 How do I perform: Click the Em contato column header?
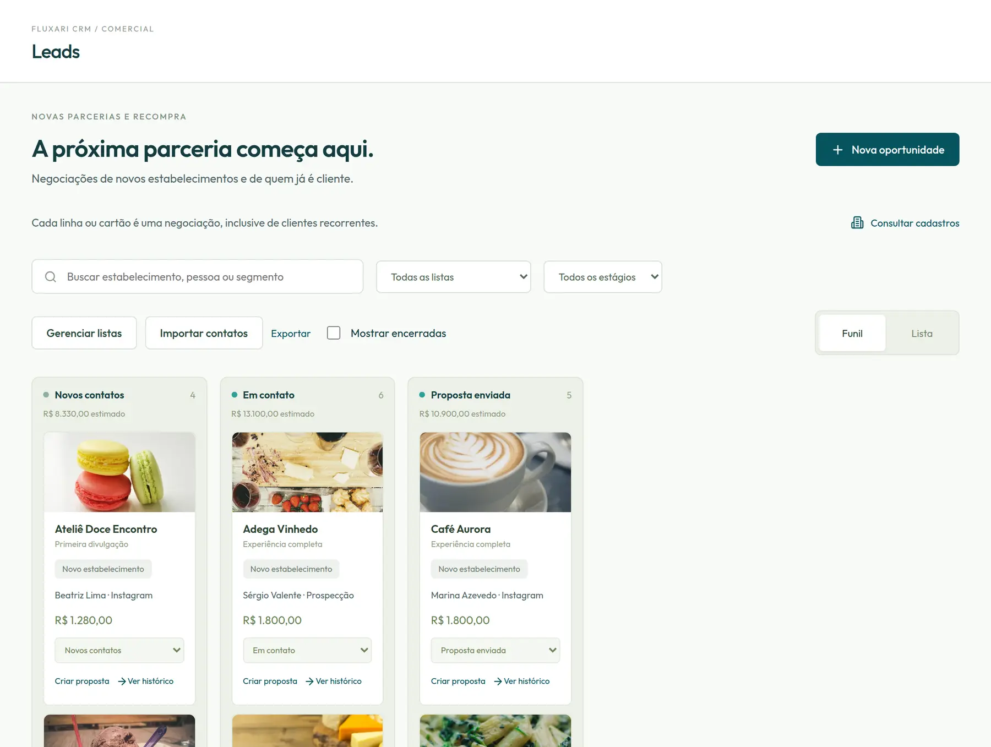pos(269,395)
